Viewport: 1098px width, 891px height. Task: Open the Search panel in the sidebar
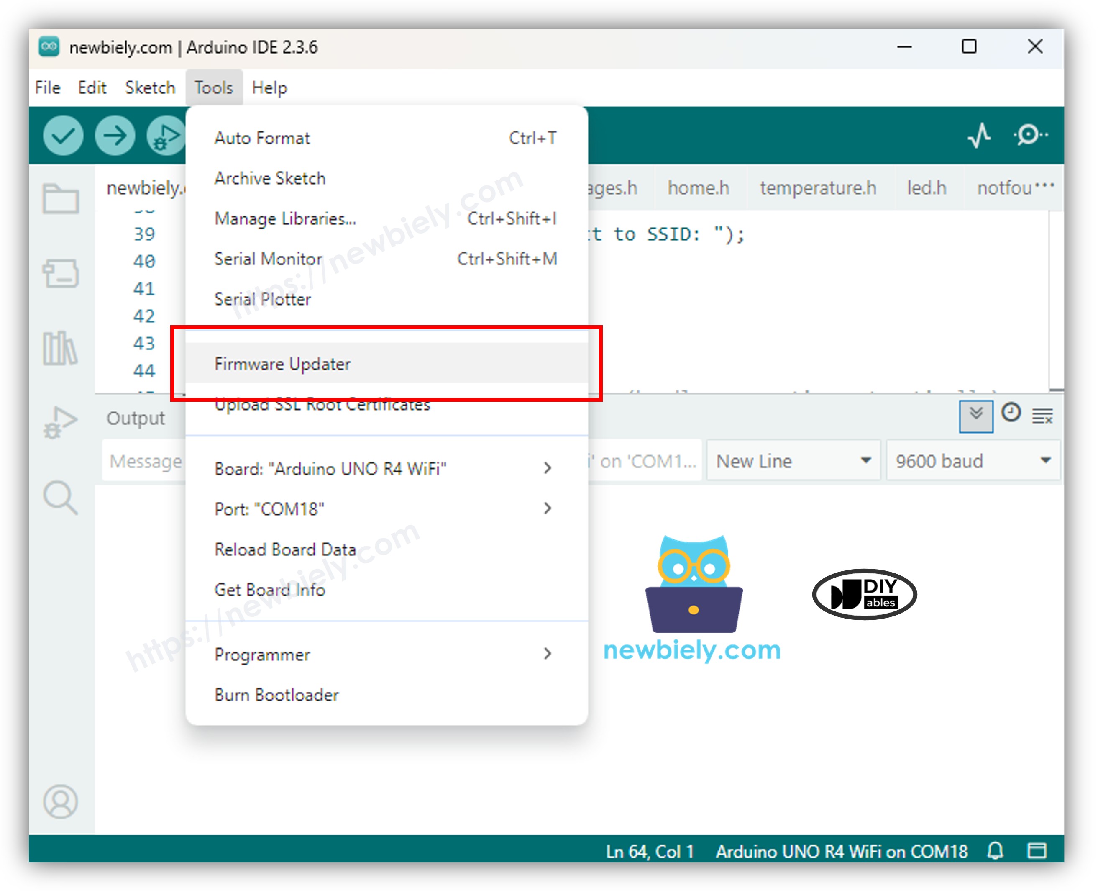61,497
